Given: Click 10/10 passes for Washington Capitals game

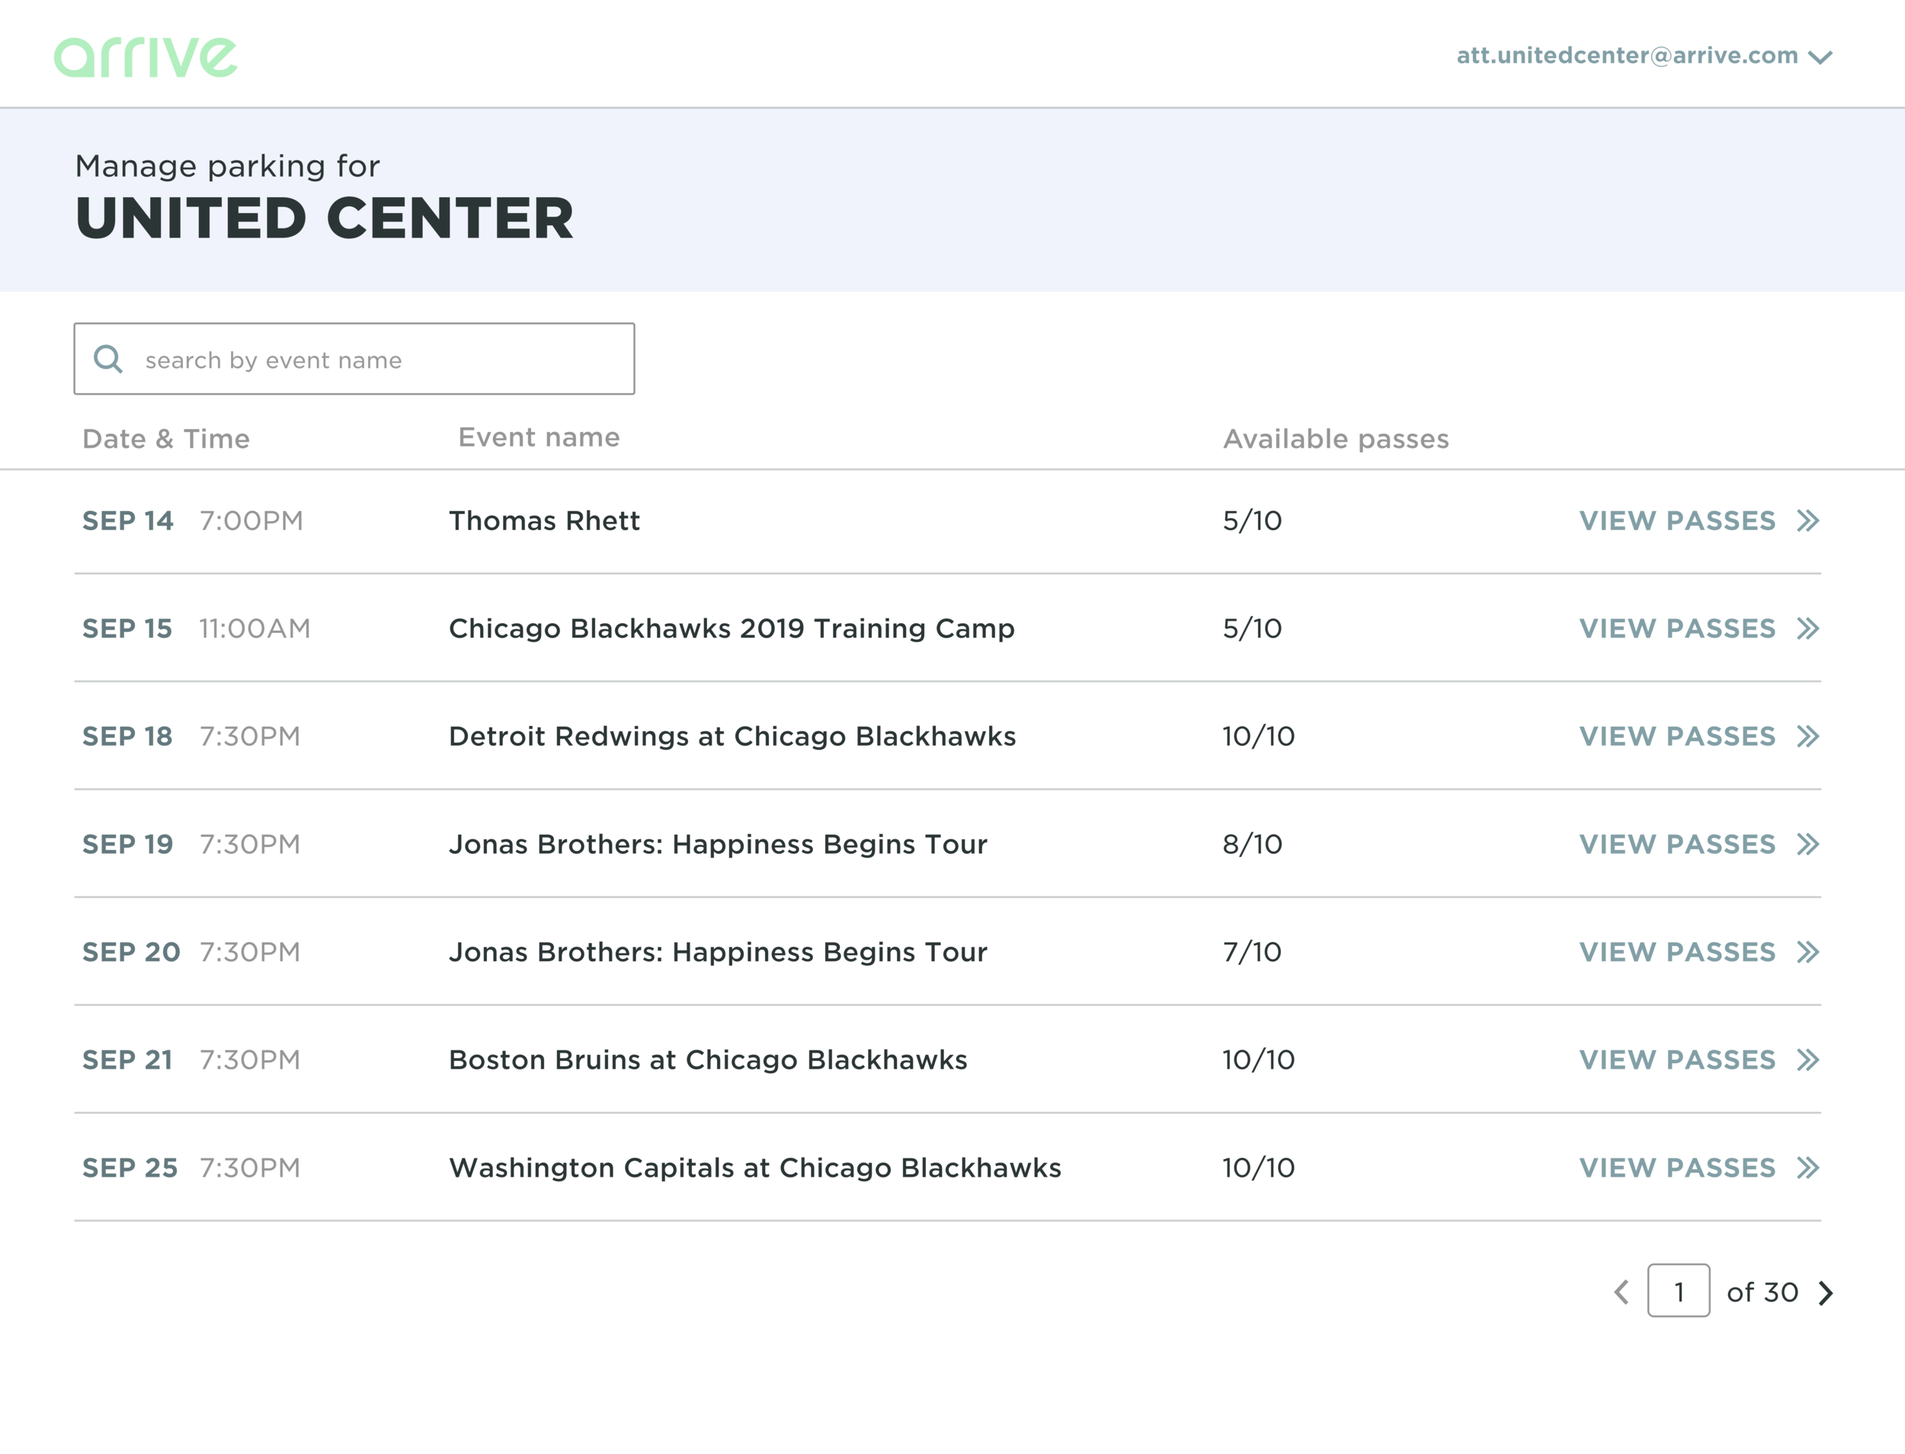Looking at the screenshot, I should 1258,1168.
